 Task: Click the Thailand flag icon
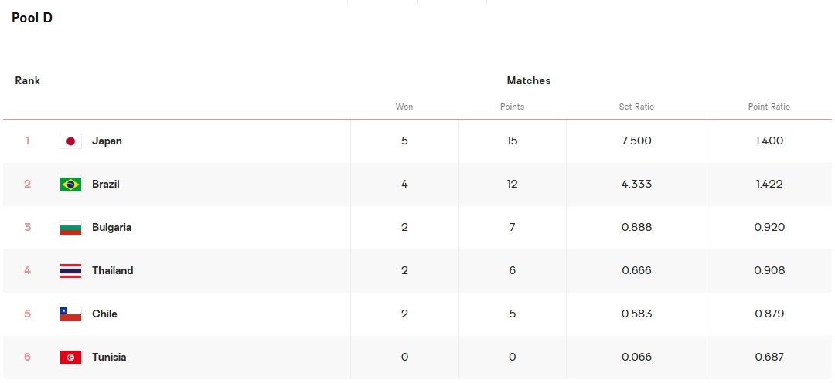[x=70, y=270]
